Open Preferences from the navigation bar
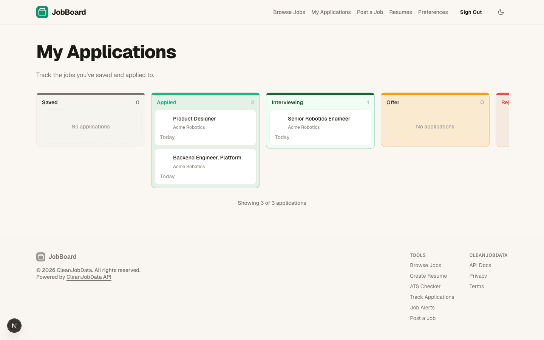 point(433,12)
